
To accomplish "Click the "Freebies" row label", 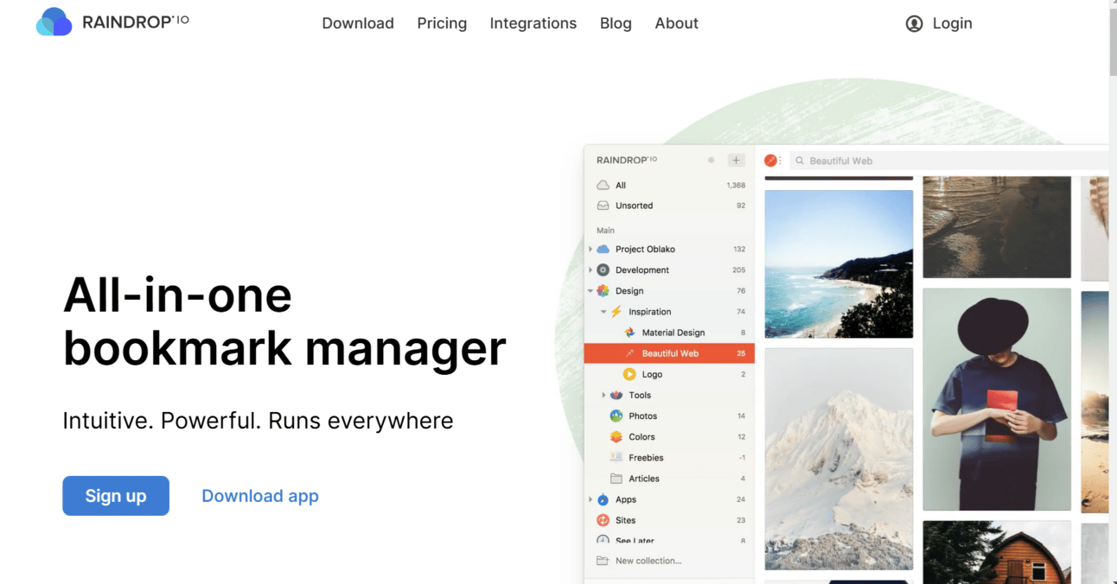I will click(646, 458).
